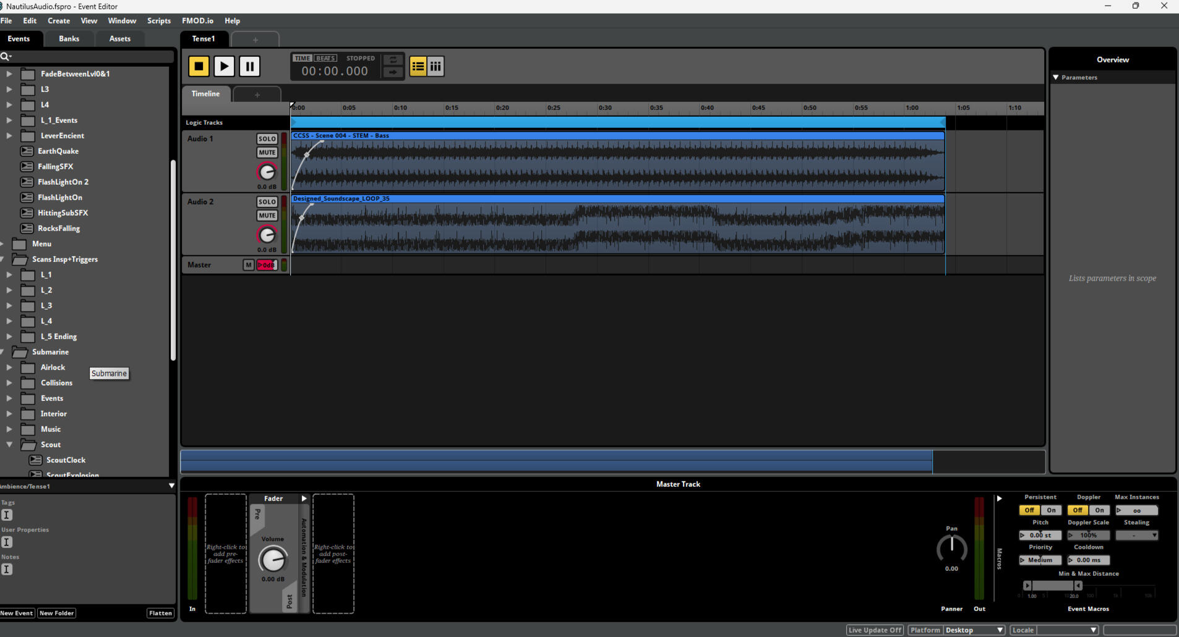
Task: Click the Flatten button
Action: pyautogui.click(x=160, y=614)
